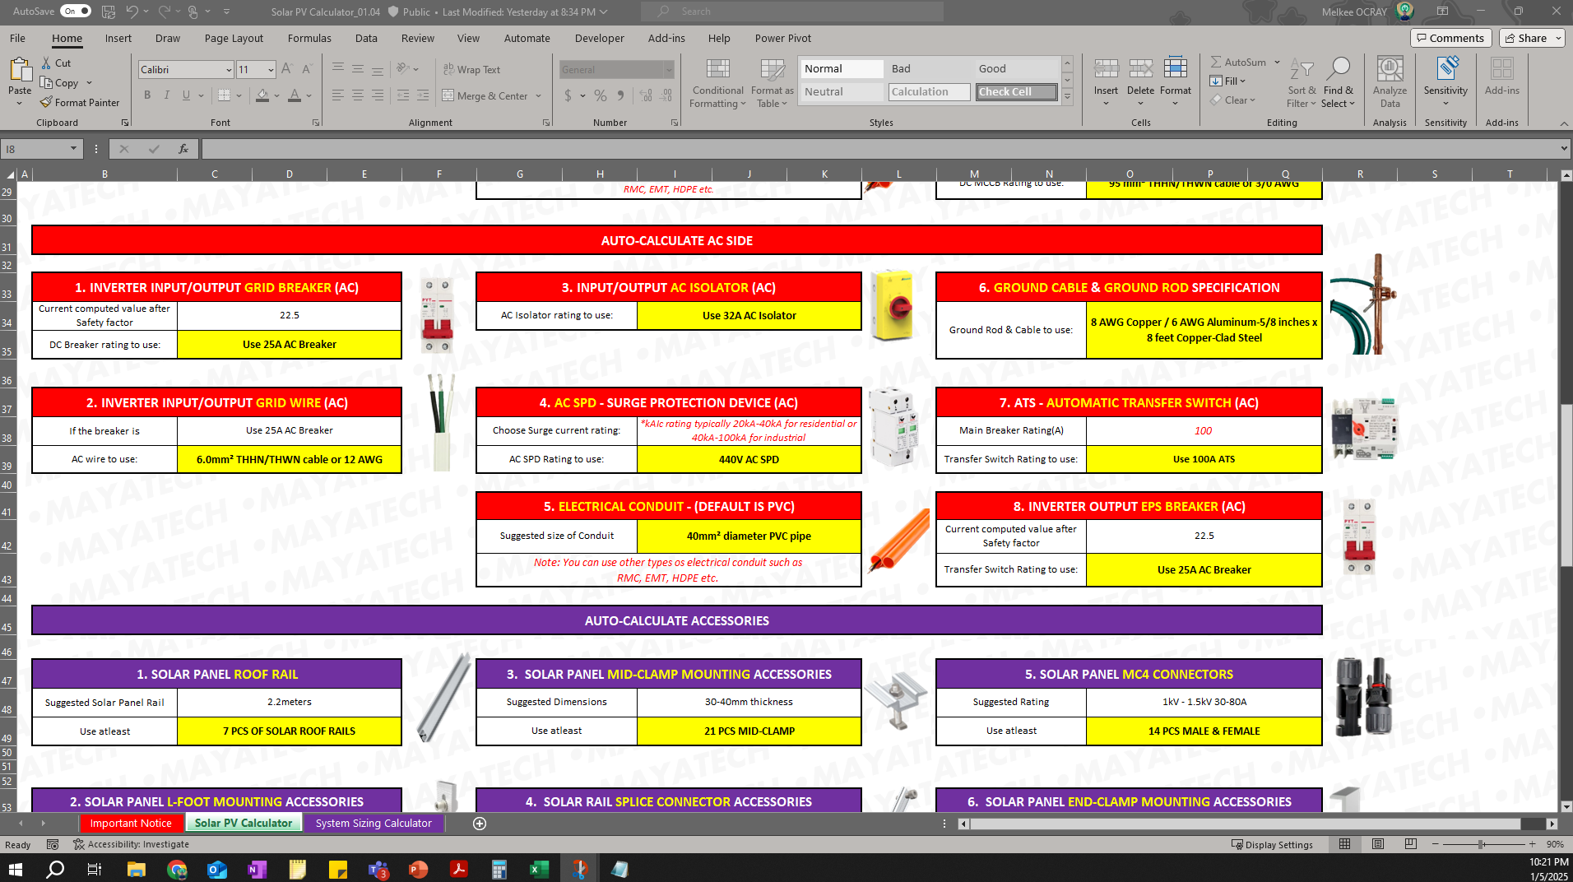Open Conditional Formatting options
This screenshot has height=882, width=1573.
717,82
